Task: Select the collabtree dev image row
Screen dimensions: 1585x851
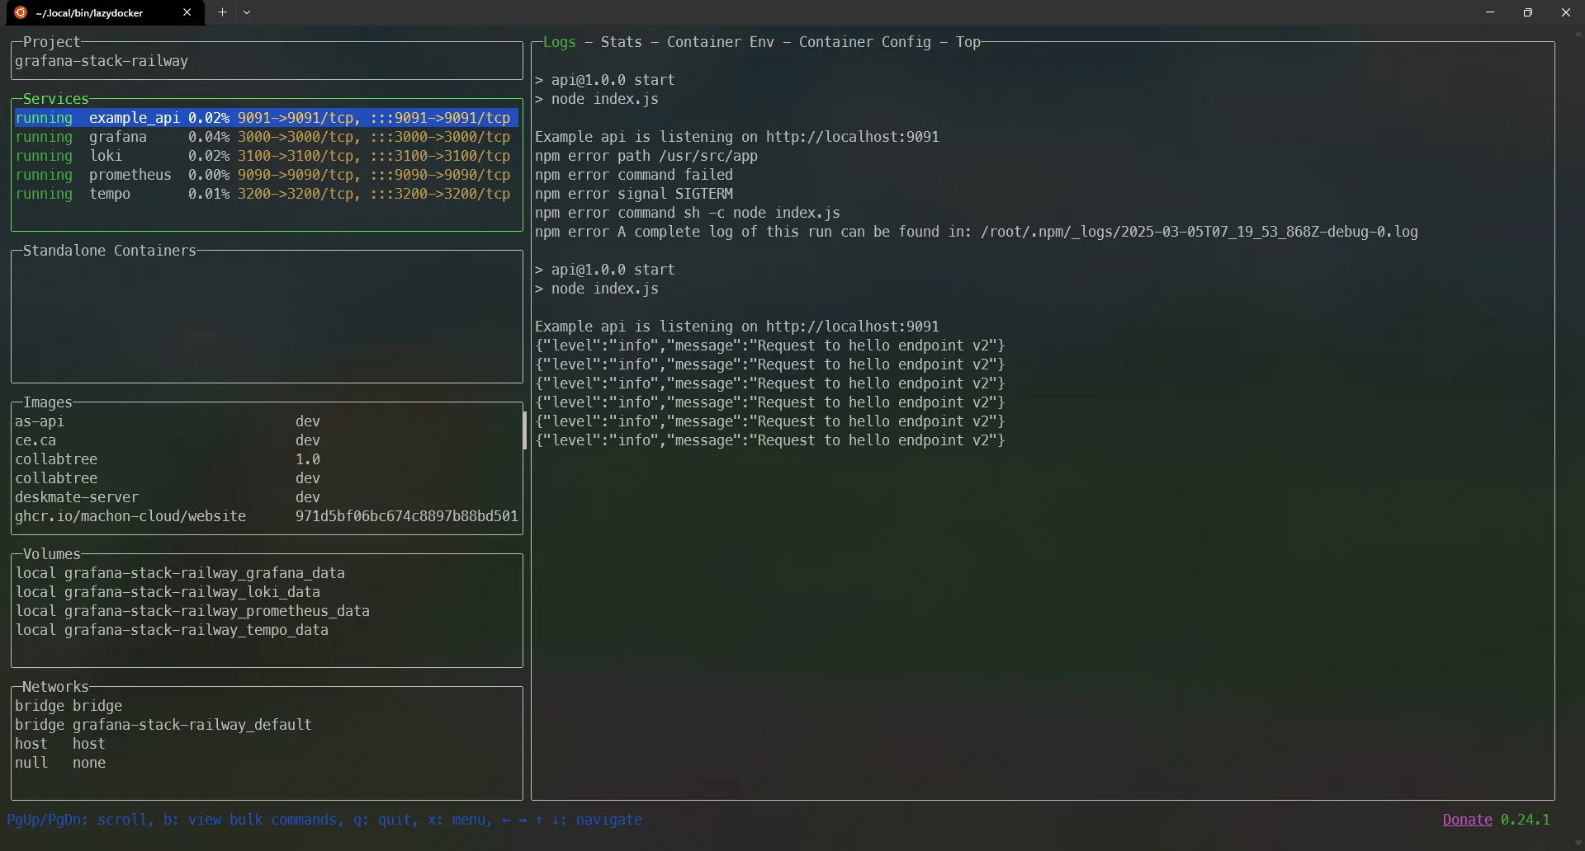Action: [266, 478]
